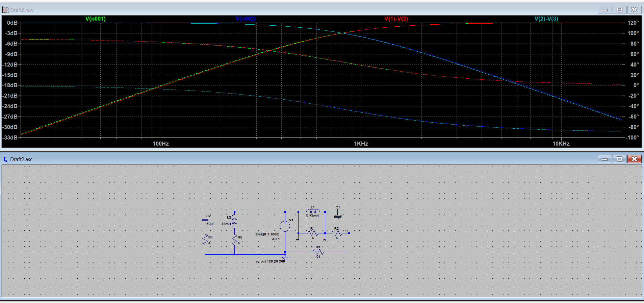Viewport: 644px width, 303px height.
Task: Click the 0dB magnitude axis label
Action: coord(12,23)
